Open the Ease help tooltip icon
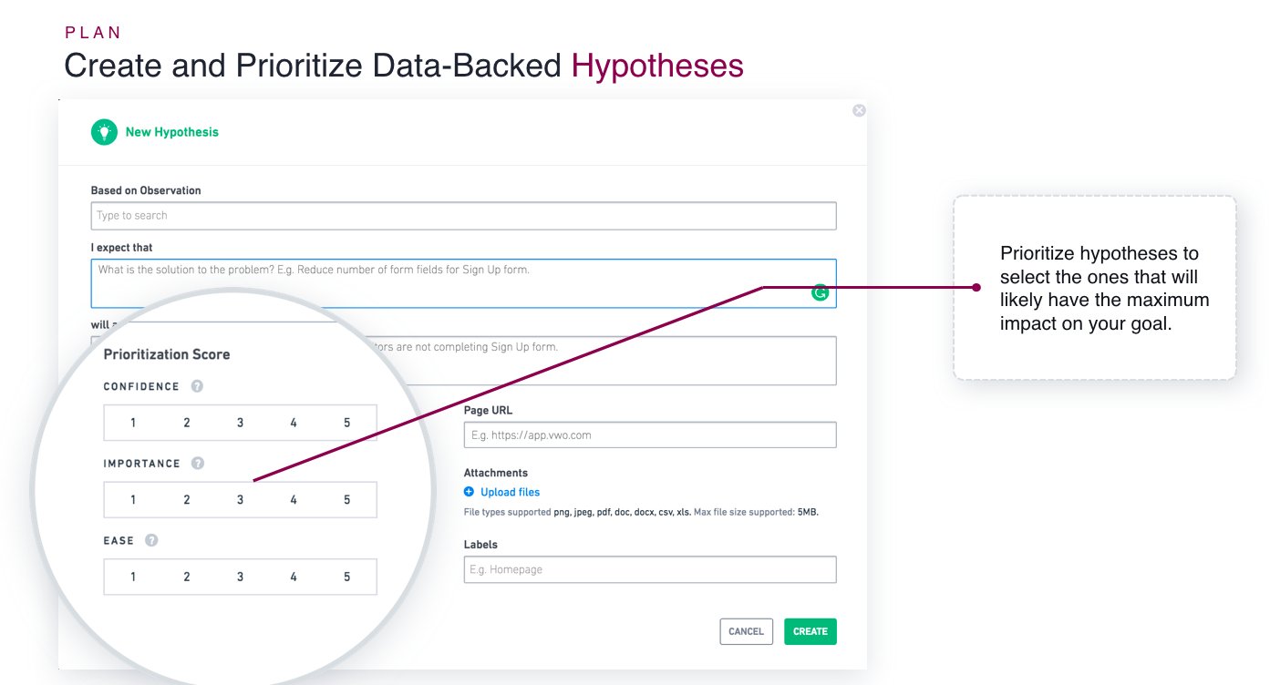Image resolution: width=1270 pixels, height=685 pixels. pyautogui.click(x=151, y=540)
